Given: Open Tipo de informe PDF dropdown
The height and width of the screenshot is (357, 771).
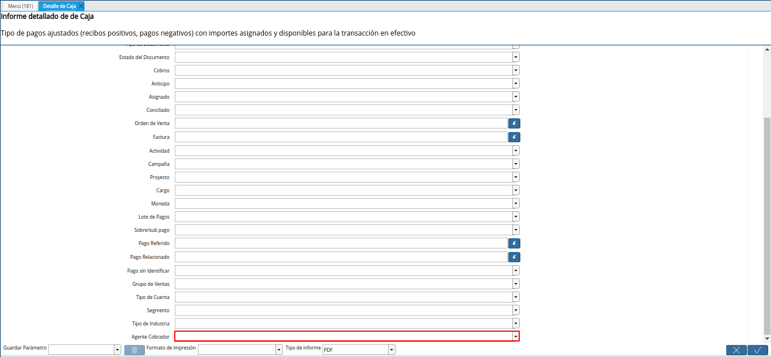Looking at the screenshot, I should 392,350.
